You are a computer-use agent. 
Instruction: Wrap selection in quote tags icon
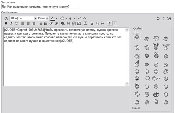[85, 23]
